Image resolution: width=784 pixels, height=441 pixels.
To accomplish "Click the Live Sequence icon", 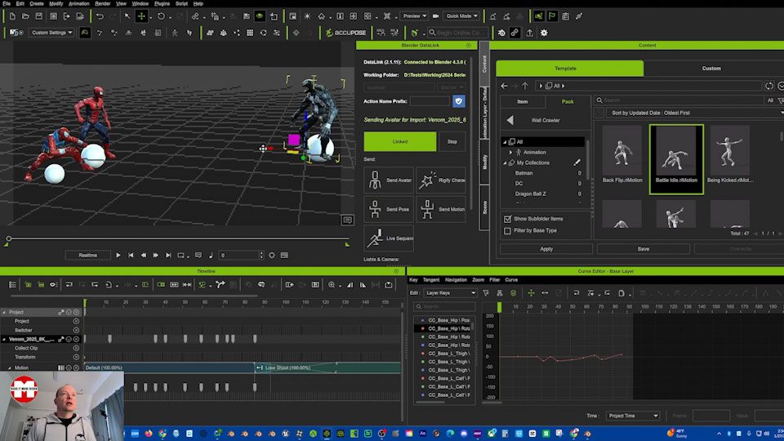I will (375, 238).
